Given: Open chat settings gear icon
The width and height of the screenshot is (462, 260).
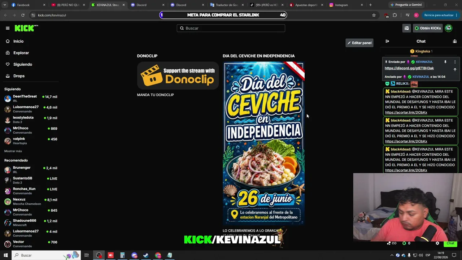Looking at the screenshot, I should 437,243.
